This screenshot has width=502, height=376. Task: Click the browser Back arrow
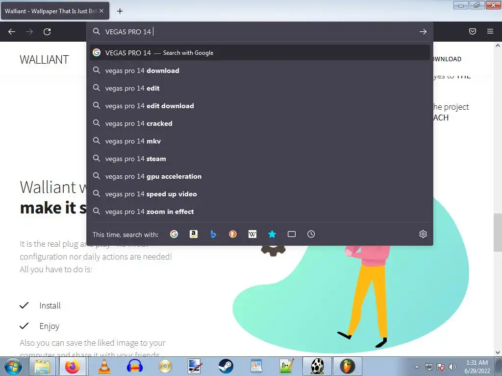tap(12, 32)
